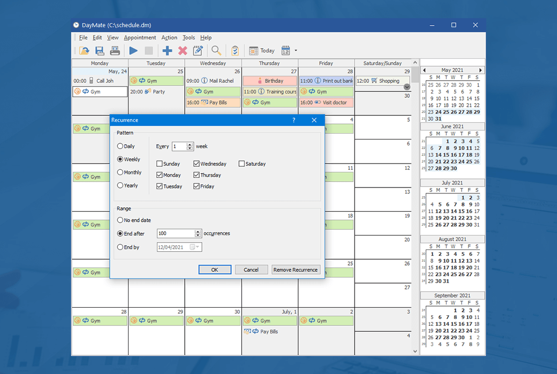557x374 pixels.
Task: Click the calendar view icon showing 12
Action: 285,50
